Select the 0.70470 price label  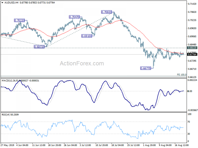pos(74,17)
